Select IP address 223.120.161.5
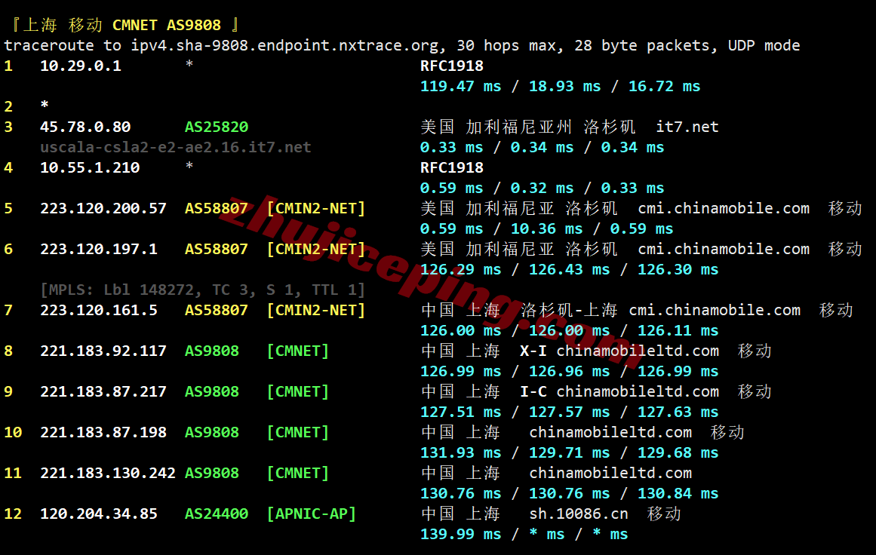 (98, 310)
